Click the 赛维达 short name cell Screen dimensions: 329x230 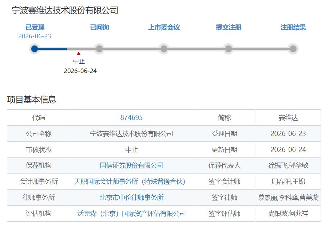pyautogui.click(x=288, y=117)
